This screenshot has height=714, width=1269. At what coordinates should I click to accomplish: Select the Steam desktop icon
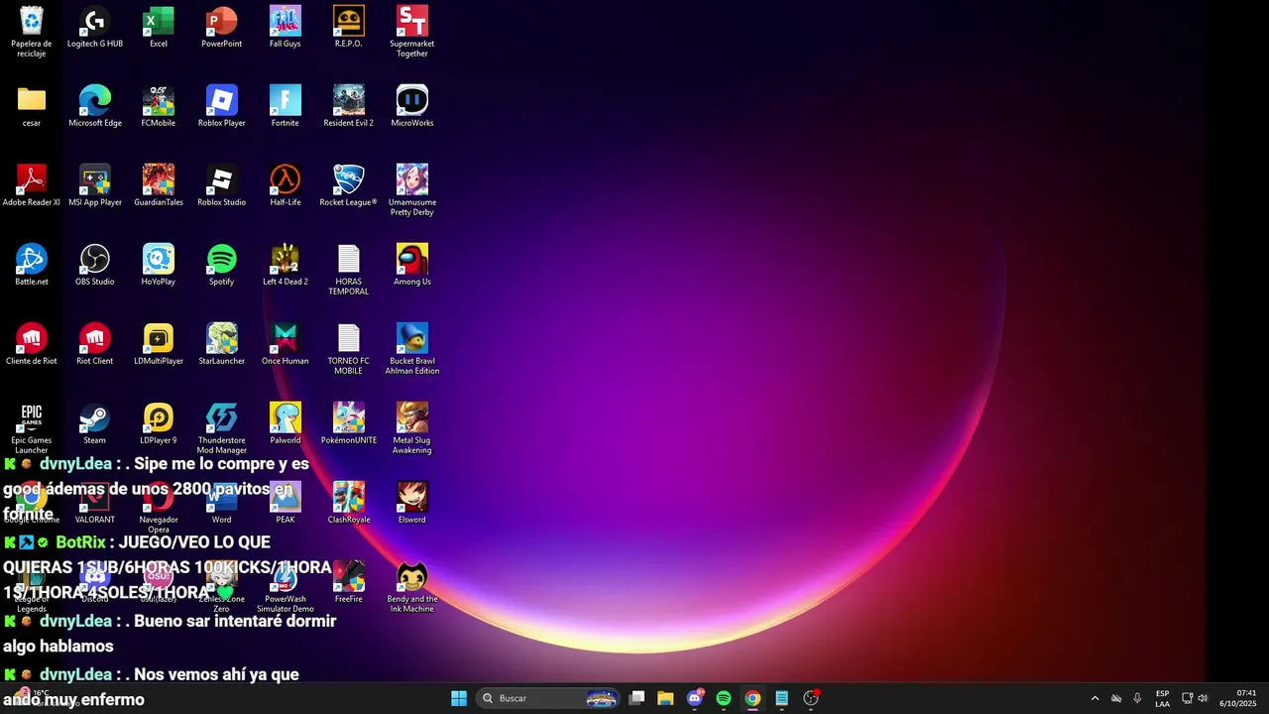(95, 423)
